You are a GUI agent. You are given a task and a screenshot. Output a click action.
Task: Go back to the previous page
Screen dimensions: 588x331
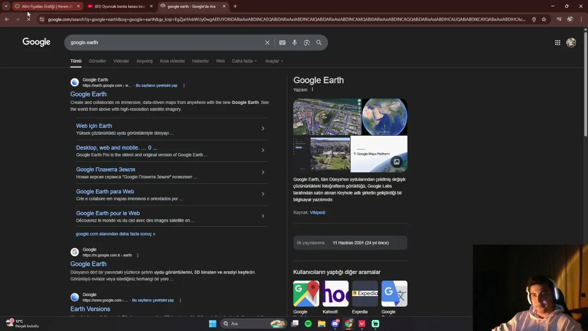coord(6,19)
